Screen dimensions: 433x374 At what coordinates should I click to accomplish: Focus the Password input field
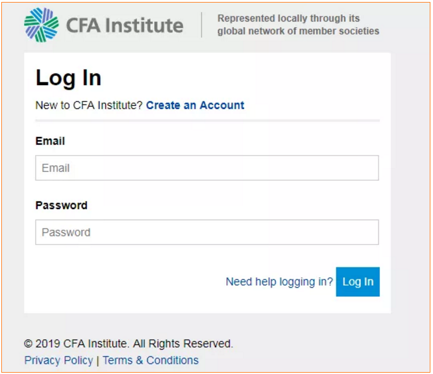(x=206, y=232)
